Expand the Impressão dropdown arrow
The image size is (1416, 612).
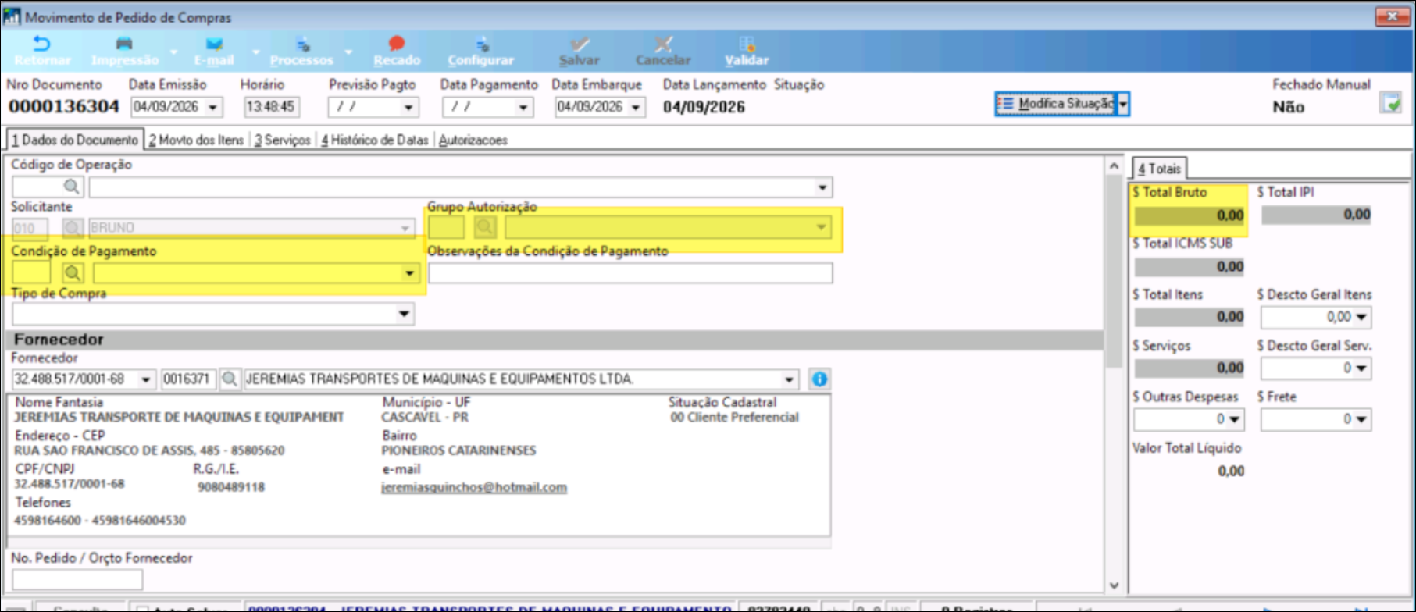pyautogui.click(x=174, y=52)
